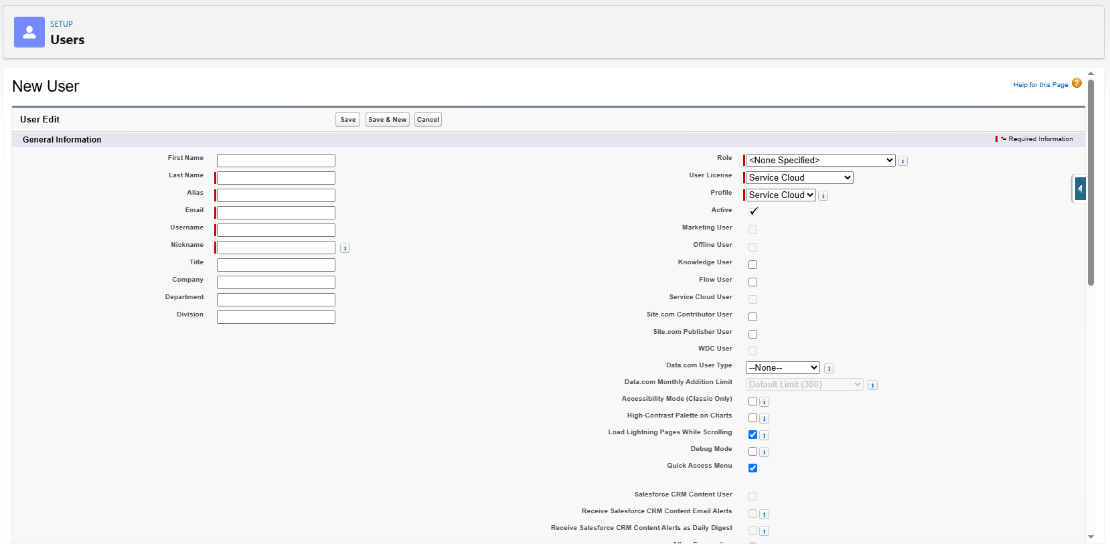The width and height of the screenshot is (1110, 550).
Task: Click the info icon beside Role dropdown
Action: [x=902, y=161]
